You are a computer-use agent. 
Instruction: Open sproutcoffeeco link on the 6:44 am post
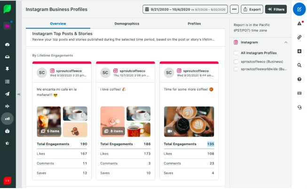196,71
